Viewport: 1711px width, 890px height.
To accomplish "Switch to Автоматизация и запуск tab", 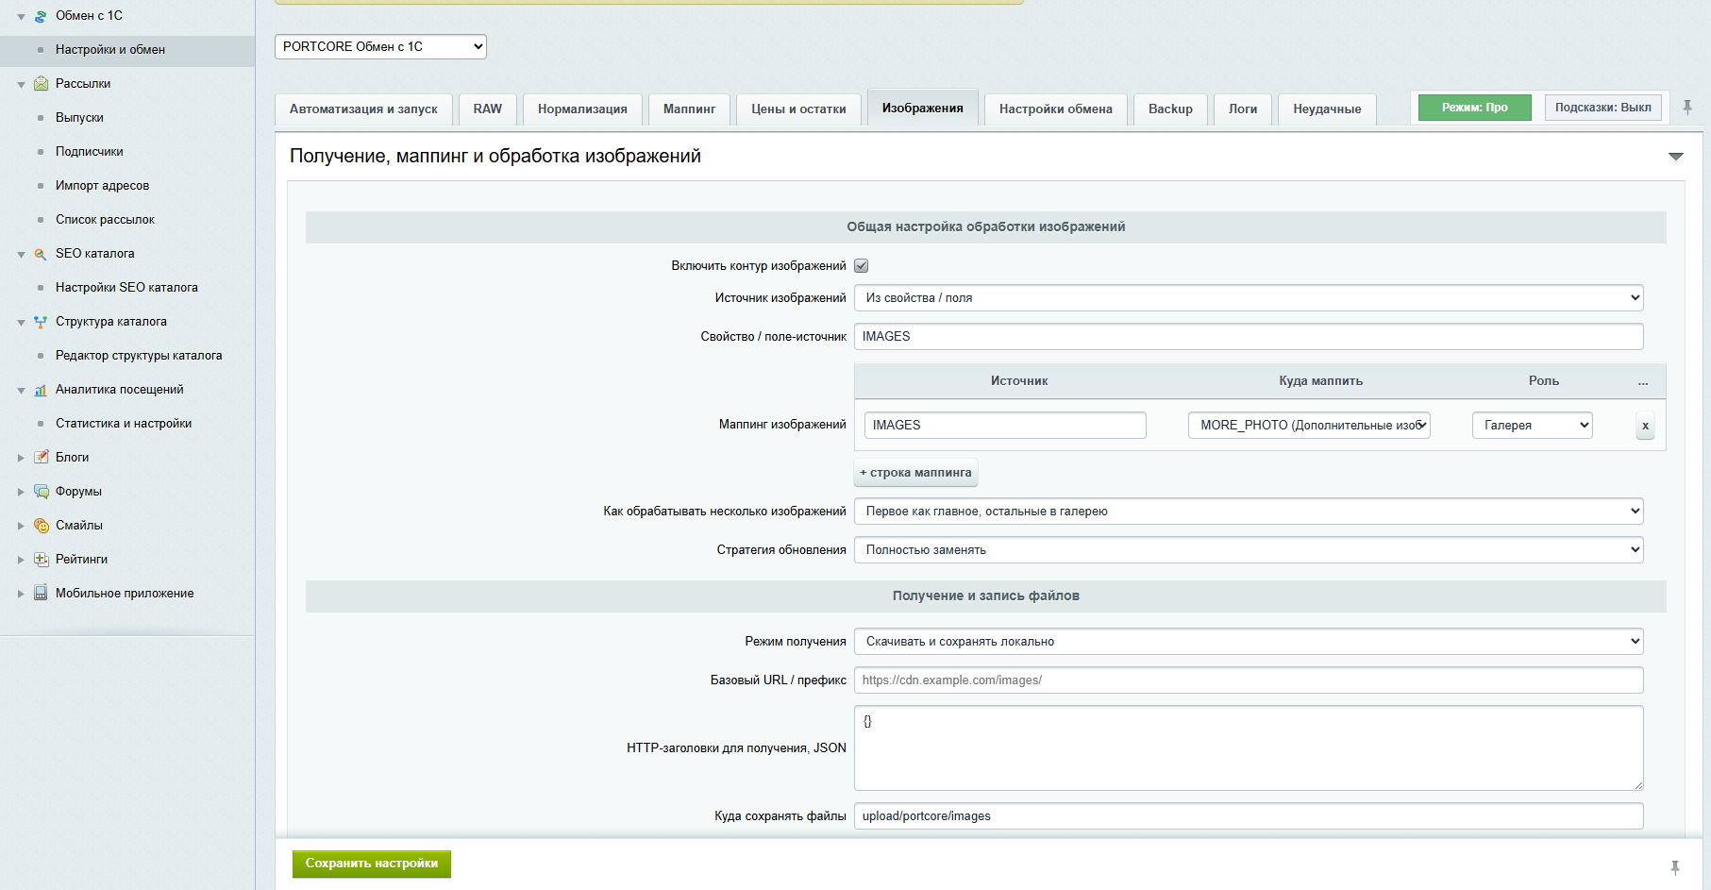I will point(363,109).
